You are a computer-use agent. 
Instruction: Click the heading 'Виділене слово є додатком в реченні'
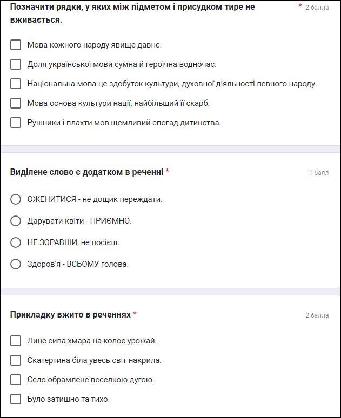click(86, 172)
